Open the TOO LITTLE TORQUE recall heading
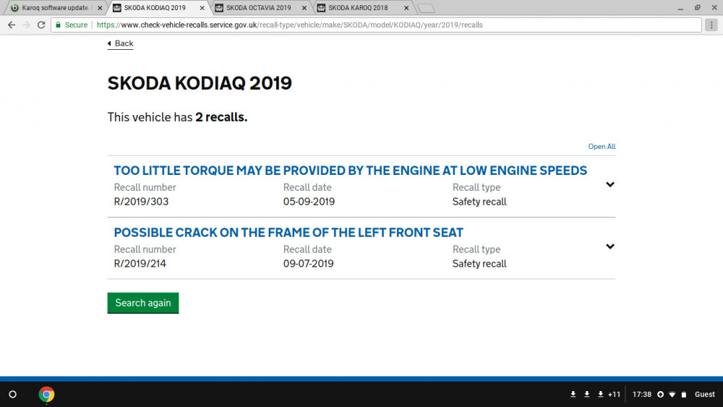 point(351,171)
